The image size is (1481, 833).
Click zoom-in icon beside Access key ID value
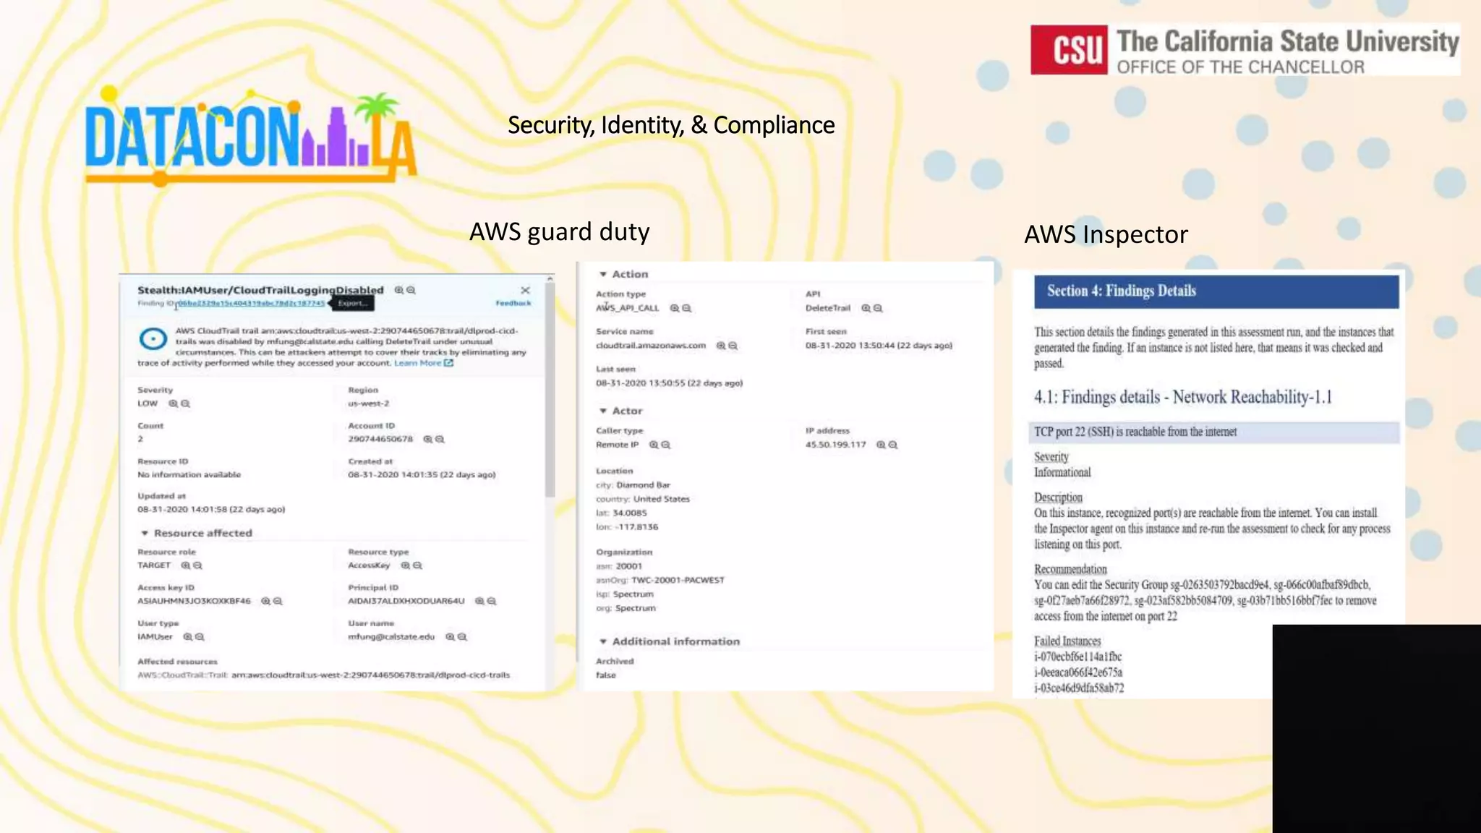pos(265,601)
